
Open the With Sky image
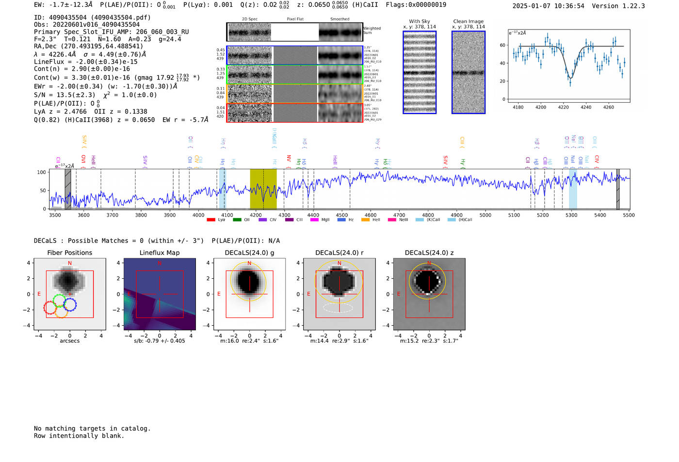pos(420,72)
